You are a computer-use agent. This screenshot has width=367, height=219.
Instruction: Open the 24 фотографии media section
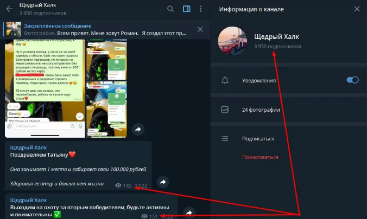(261, 110)
